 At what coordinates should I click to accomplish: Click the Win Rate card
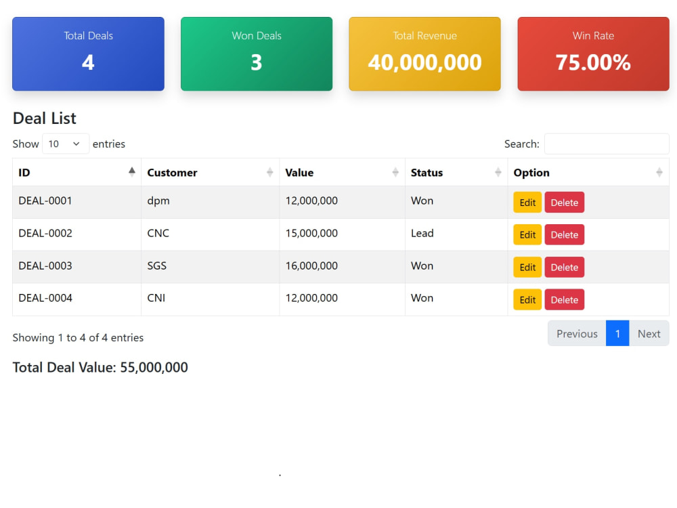[593, 54]
